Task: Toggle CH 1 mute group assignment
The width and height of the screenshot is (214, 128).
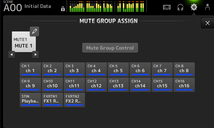Action: click(x=30, y=69)
